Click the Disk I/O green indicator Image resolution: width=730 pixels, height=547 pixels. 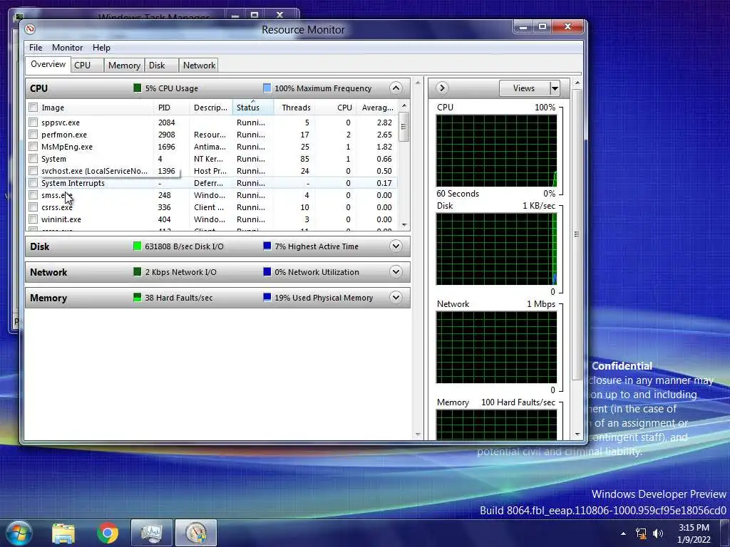137,246
